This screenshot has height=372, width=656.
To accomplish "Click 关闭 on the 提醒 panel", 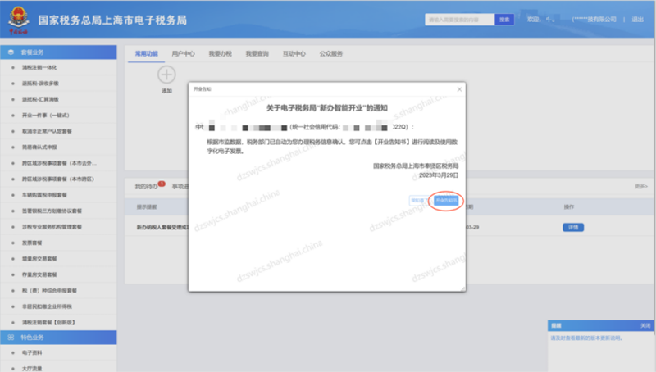I will 645,325.
